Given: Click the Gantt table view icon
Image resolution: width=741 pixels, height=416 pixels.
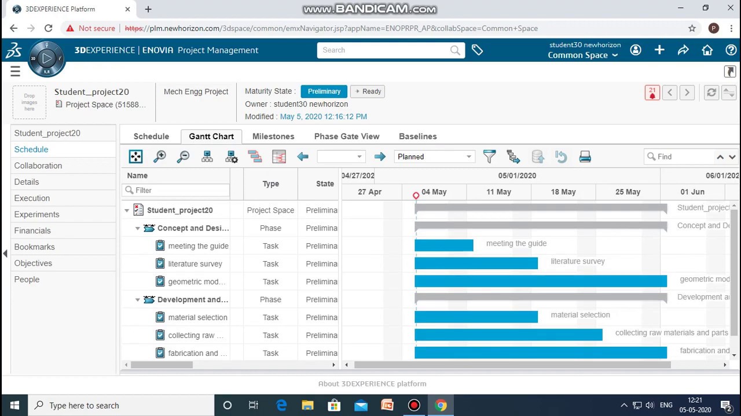Looking at the screenshot, I should coord(279,157).
